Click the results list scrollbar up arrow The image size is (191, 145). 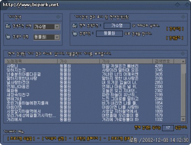[183, 61]
